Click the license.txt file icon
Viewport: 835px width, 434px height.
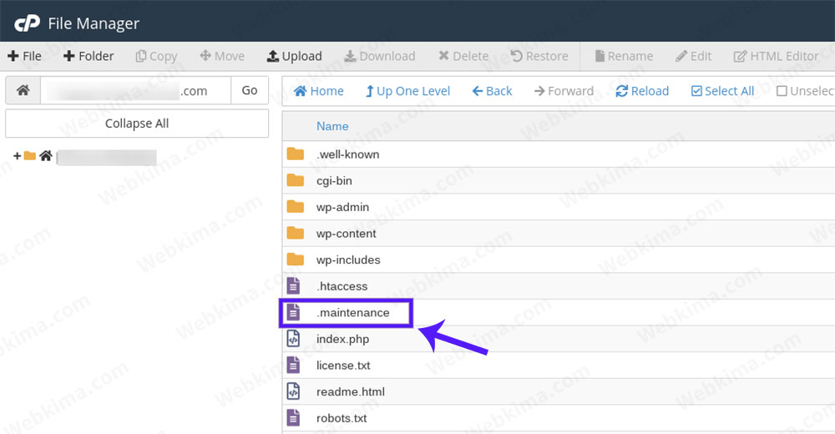(293, 366)
